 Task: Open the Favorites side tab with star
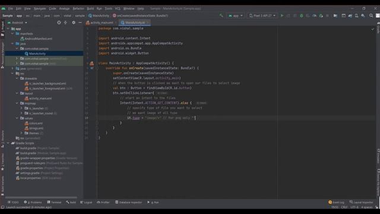point(2,162)
